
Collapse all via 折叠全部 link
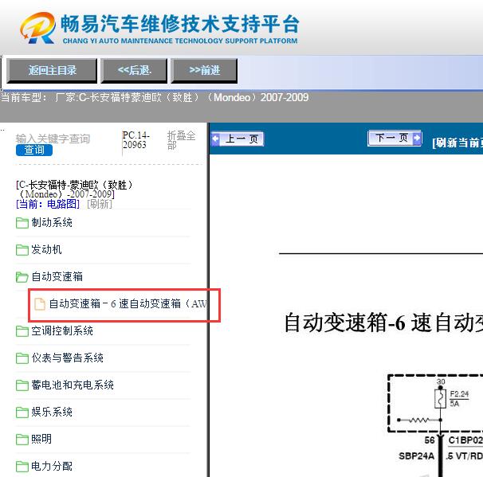coord(181,140)
